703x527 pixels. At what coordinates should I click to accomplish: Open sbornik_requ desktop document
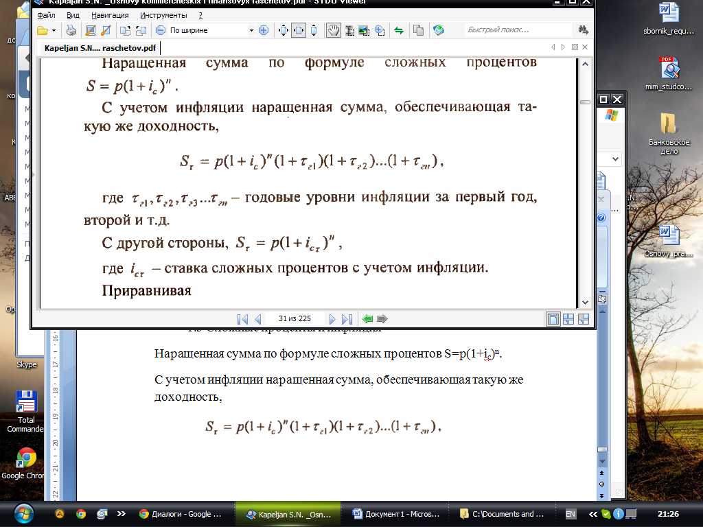(x=669, y=19)
